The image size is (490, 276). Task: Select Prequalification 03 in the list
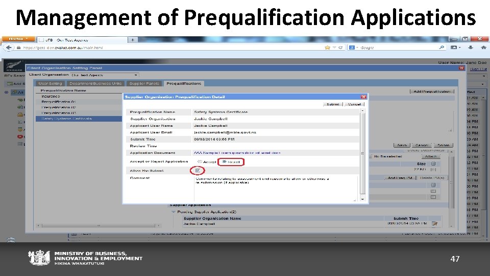[79, 113]
